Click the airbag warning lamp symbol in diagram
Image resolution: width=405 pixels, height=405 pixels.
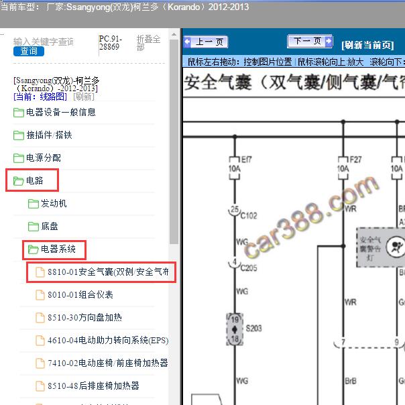coord(395,247)
